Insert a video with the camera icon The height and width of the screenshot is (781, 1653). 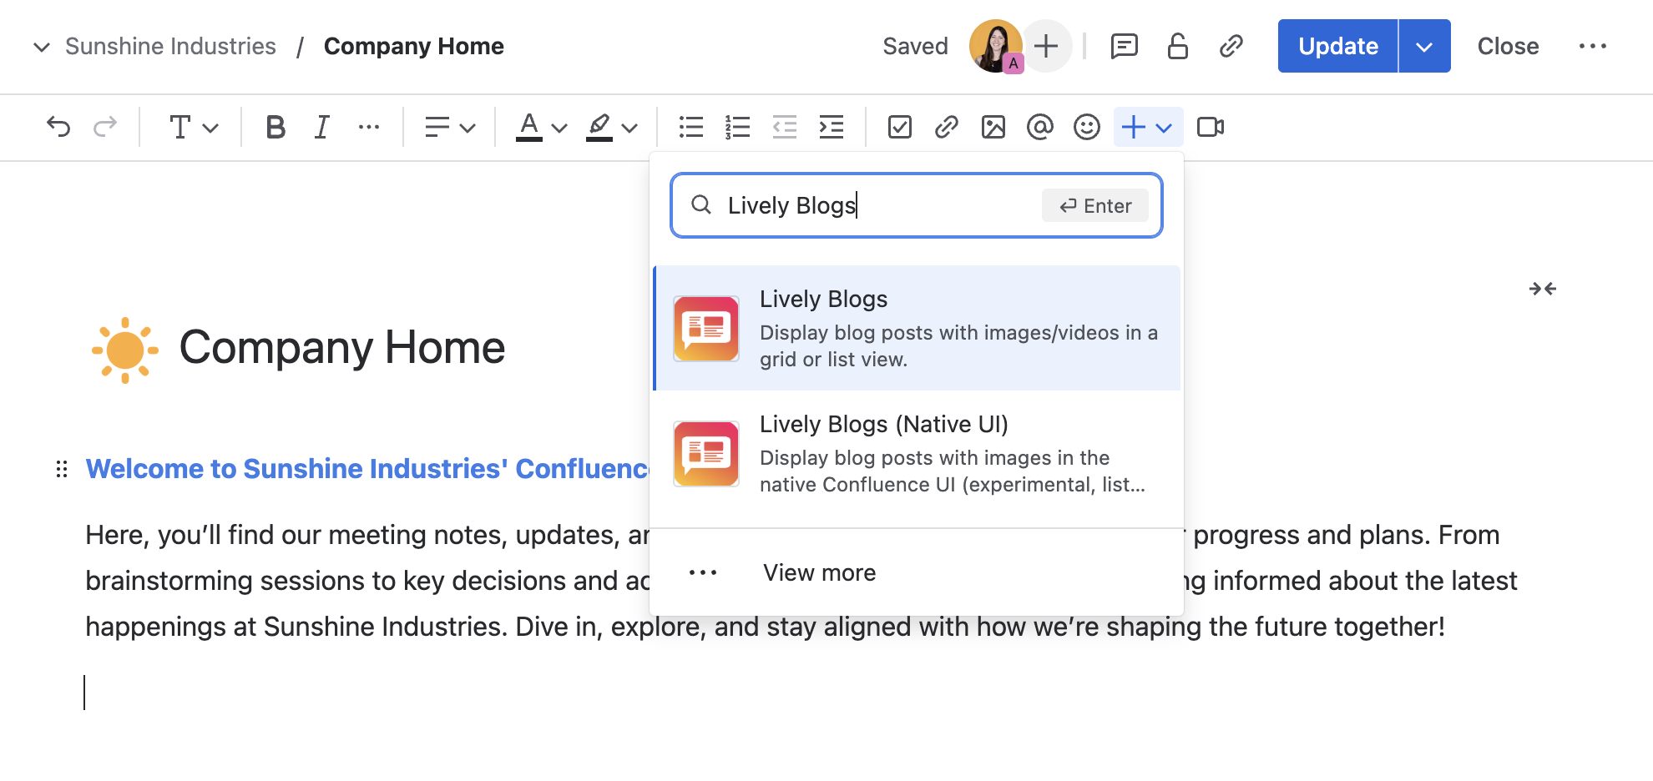[1210, 127]
